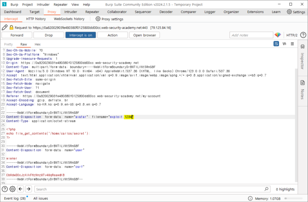
Task: Click the Forward button
Action: (17, 35)
